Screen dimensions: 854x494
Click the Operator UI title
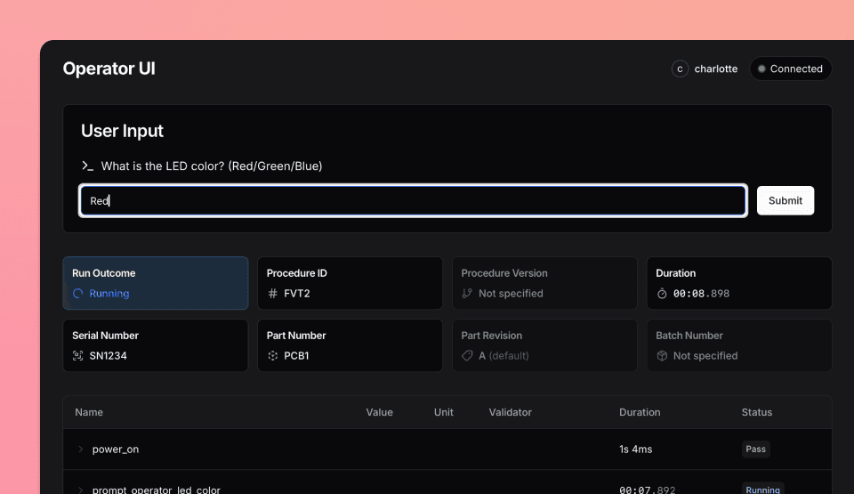pyautogui.click(x=109, y=69)
